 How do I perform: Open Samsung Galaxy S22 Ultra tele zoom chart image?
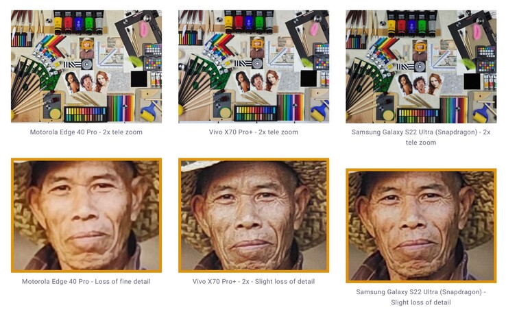(421, 67)
